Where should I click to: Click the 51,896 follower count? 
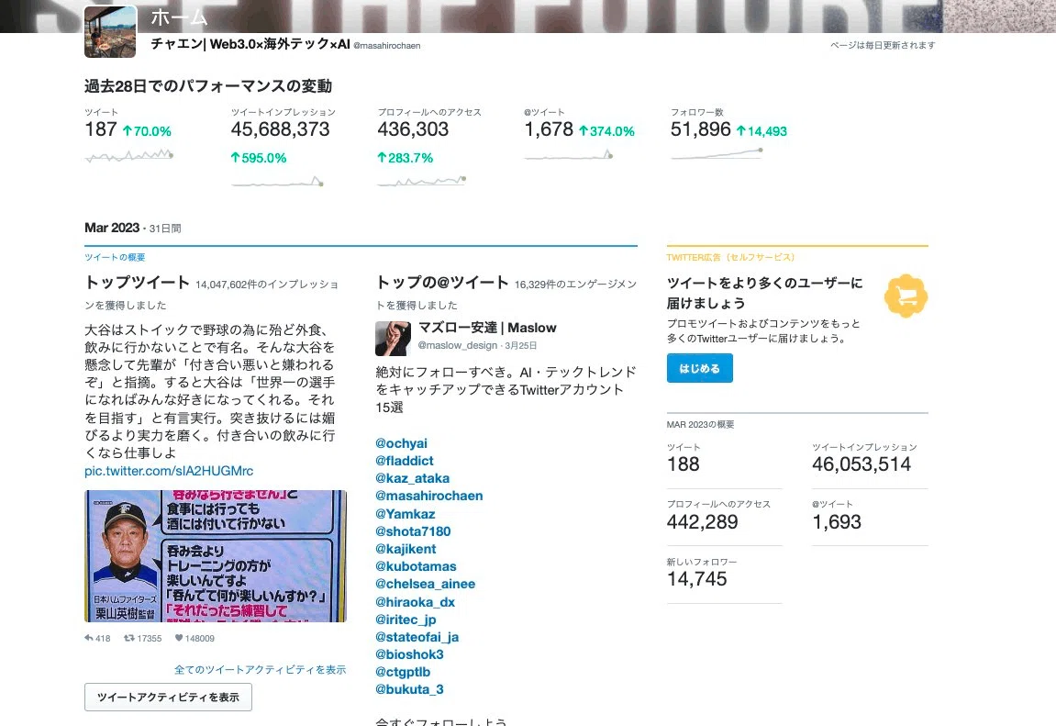pyautogui.click(x=700, y=129)
